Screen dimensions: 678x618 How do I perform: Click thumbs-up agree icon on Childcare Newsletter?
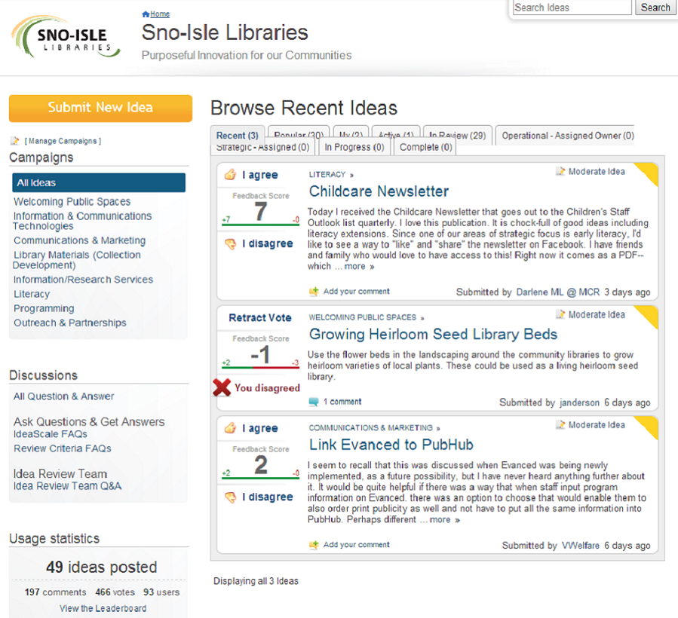(230, 175)
